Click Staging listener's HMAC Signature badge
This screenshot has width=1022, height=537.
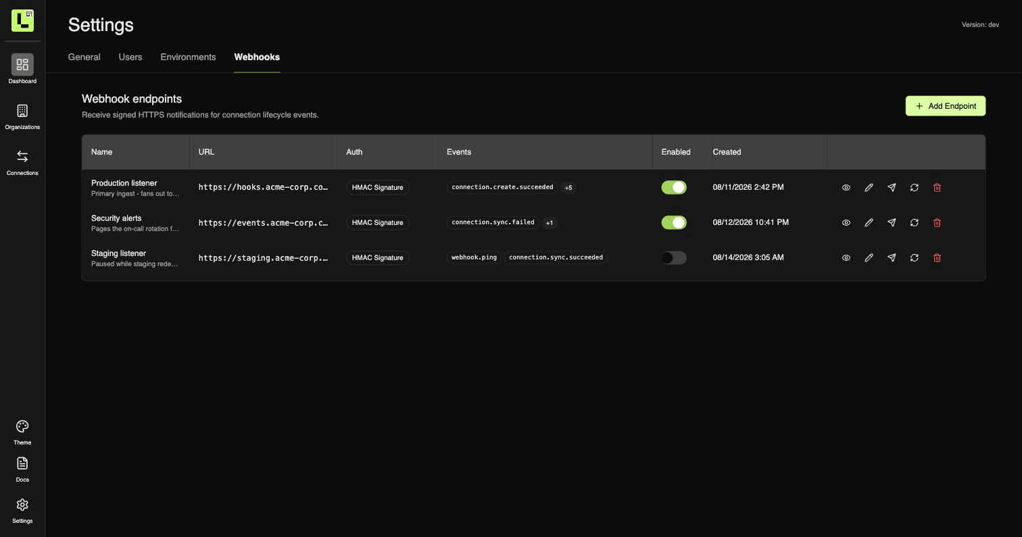coord(378,257)
